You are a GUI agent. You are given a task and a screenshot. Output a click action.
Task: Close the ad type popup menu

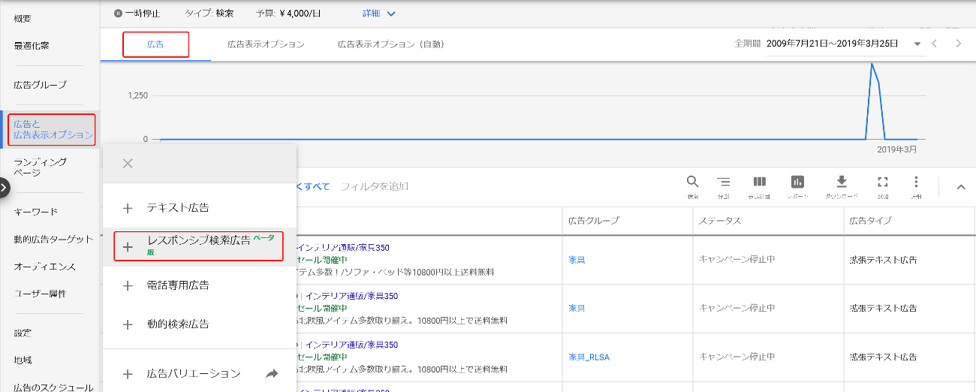pos(128,163)
